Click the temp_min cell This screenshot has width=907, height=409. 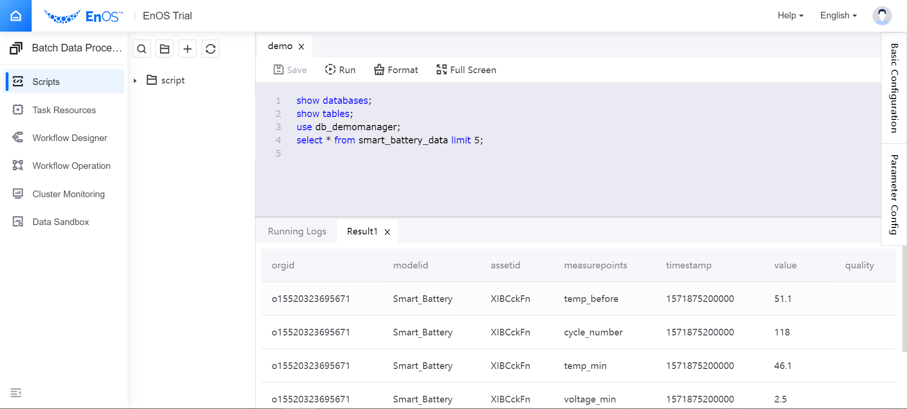[585, 366]
